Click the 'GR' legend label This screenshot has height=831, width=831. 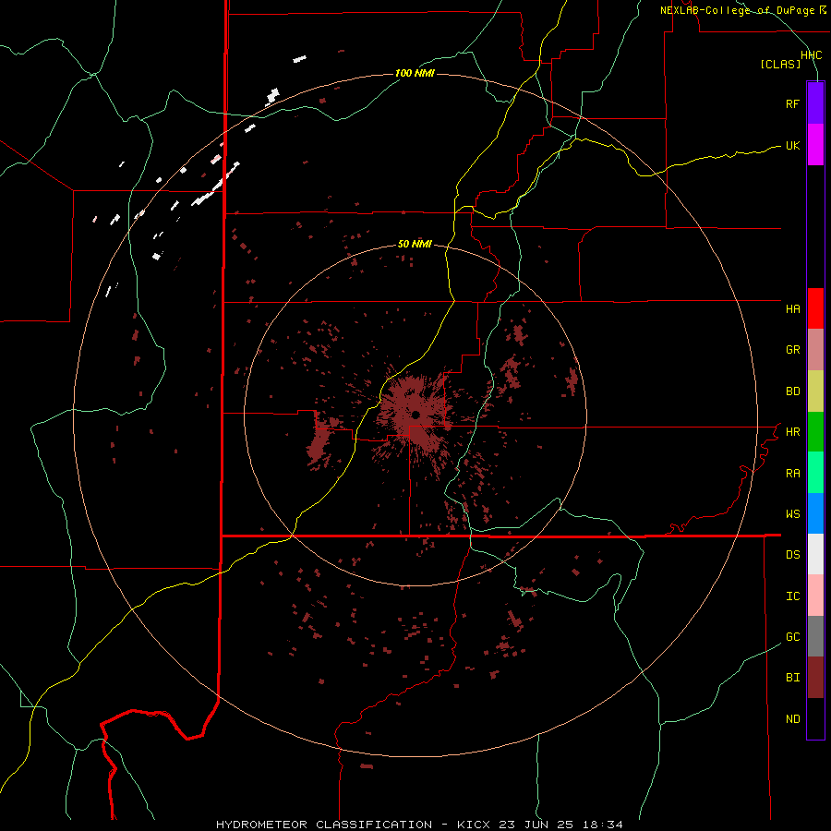coord(792,350)
